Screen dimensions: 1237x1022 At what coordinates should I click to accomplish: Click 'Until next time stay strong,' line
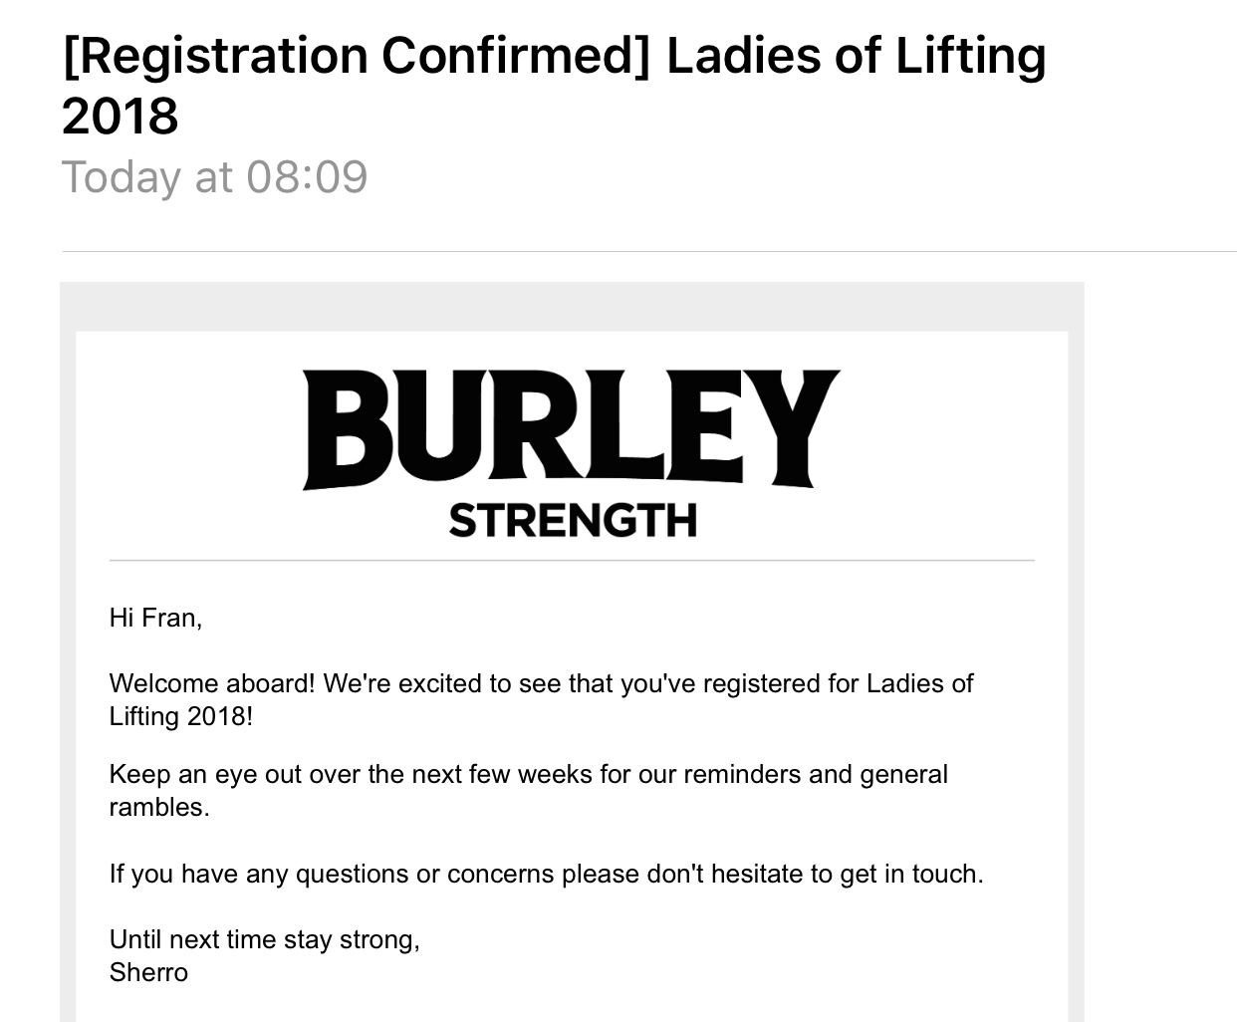point(265,939)
